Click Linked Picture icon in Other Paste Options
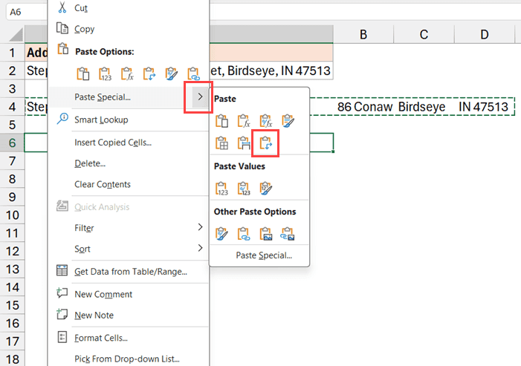Screen dimensions: 521x366 coord(288,235)
